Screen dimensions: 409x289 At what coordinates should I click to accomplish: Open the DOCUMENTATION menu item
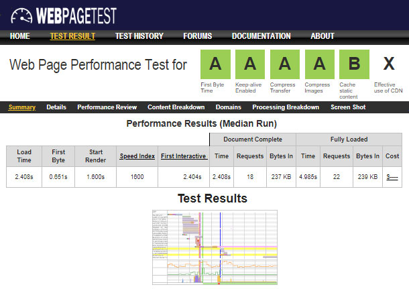tap(261, 36)
